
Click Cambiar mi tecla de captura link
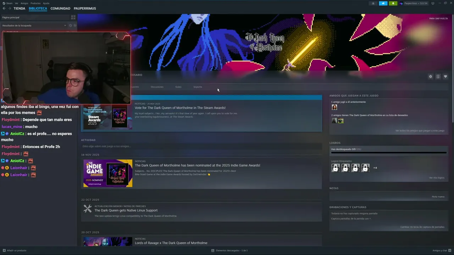click(x=422, y=227)
